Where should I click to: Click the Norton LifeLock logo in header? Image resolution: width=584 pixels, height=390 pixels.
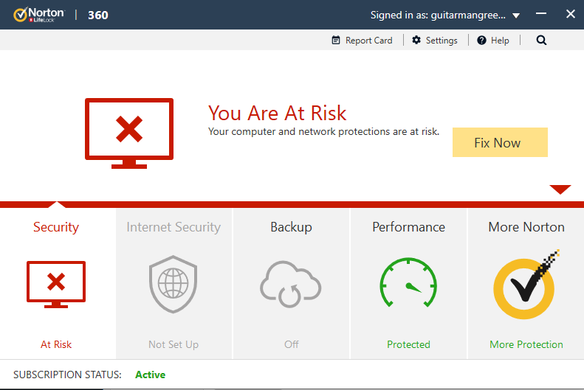(x=39, y=15)
